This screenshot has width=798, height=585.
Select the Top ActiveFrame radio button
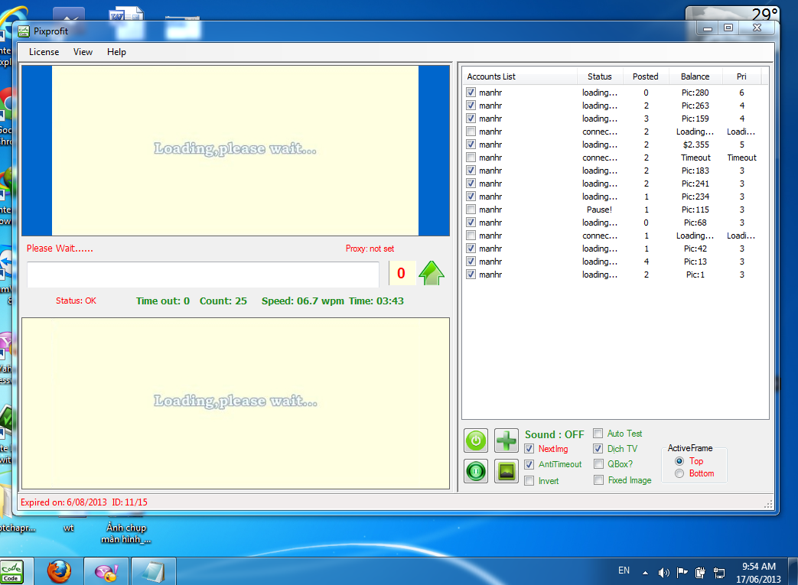(679, 461)
